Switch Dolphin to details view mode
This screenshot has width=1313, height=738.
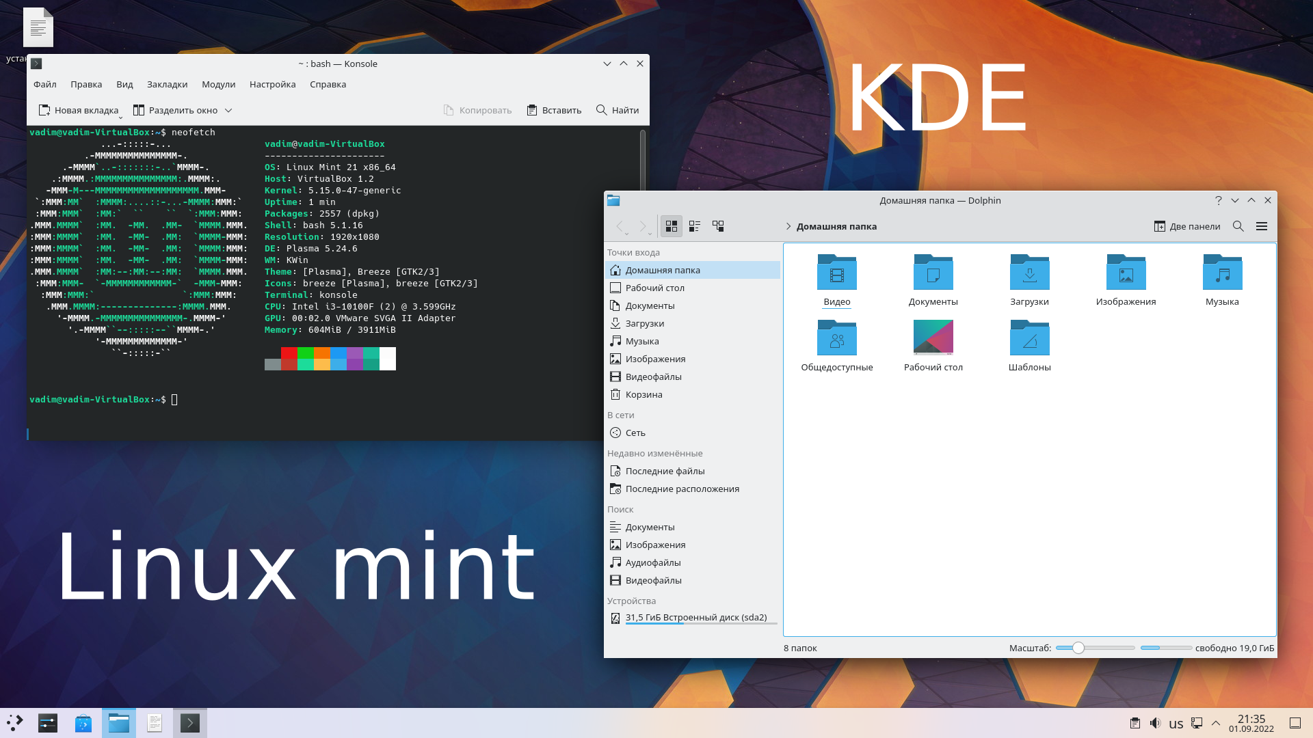click(x=695, y=226)
